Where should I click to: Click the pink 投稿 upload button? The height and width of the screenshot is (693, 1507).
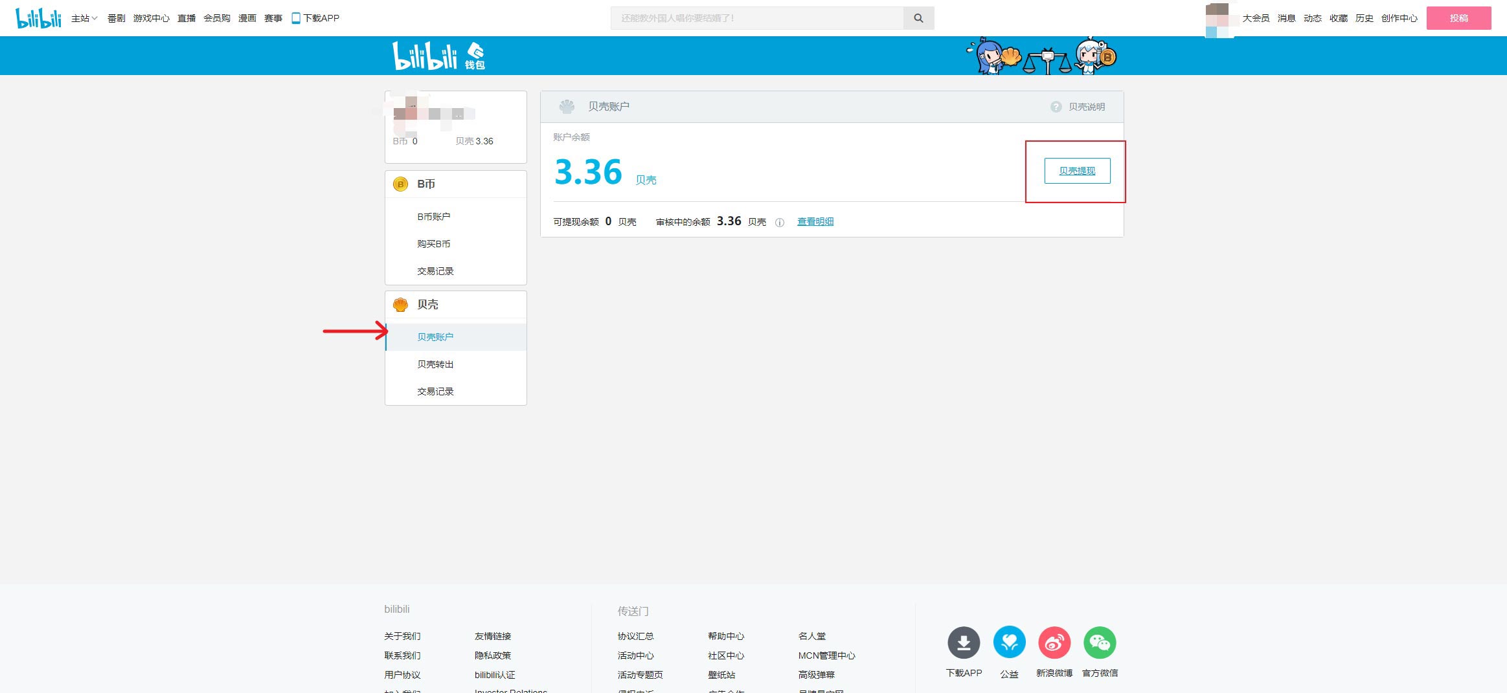pyautogui.click(x=1458, y=18)
